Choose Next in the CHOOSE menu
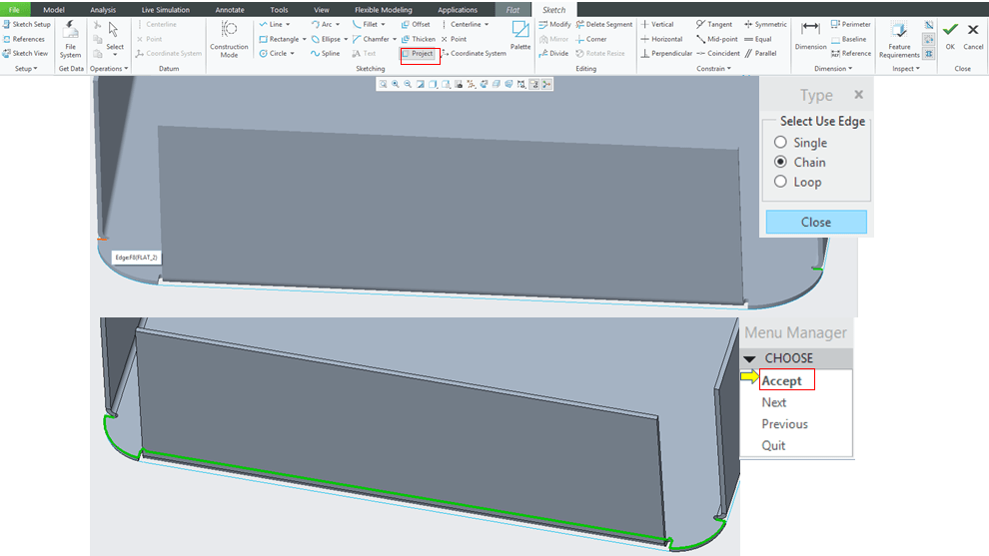 (x=774, y=402)
